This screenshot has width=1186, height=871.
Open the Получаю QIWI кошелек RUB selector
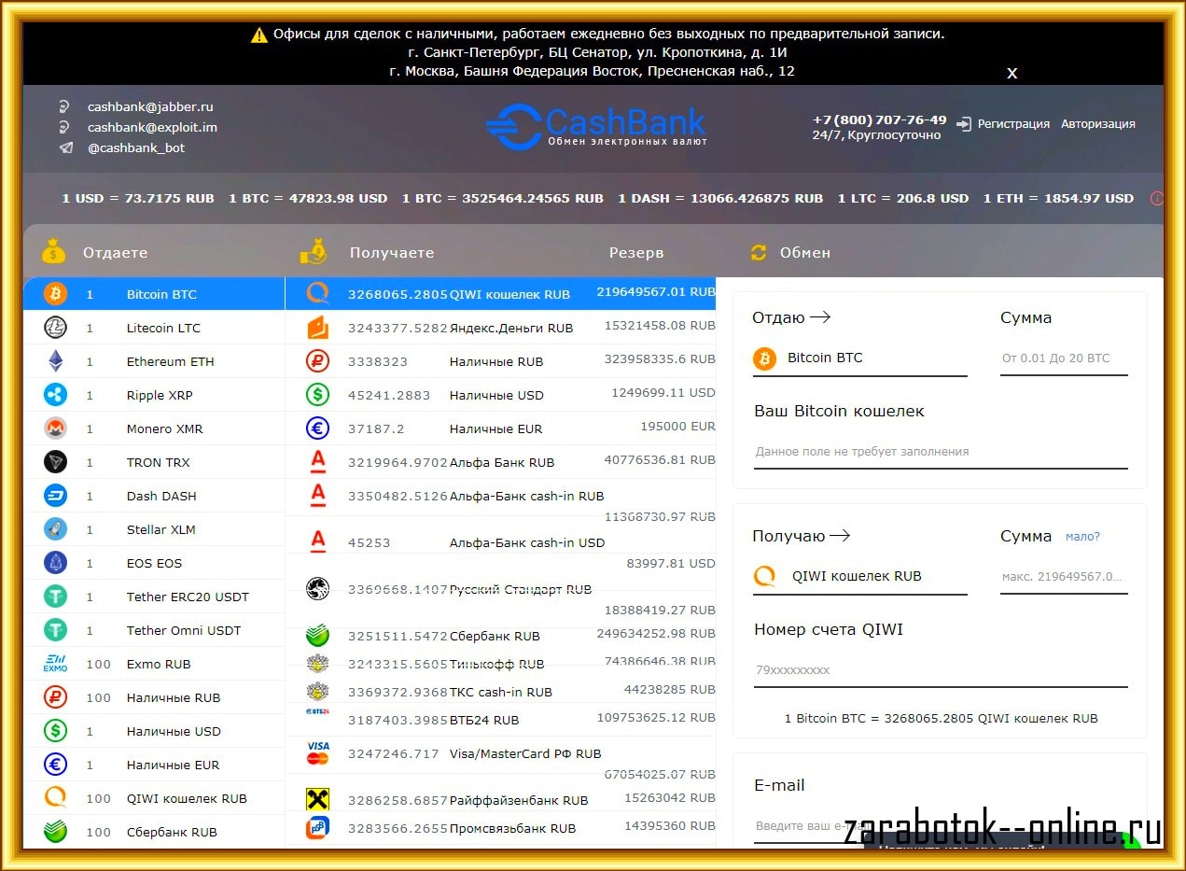point(858,577)
